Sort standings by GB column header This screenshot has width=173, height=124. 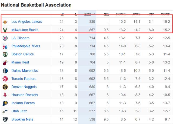(106, 14)
